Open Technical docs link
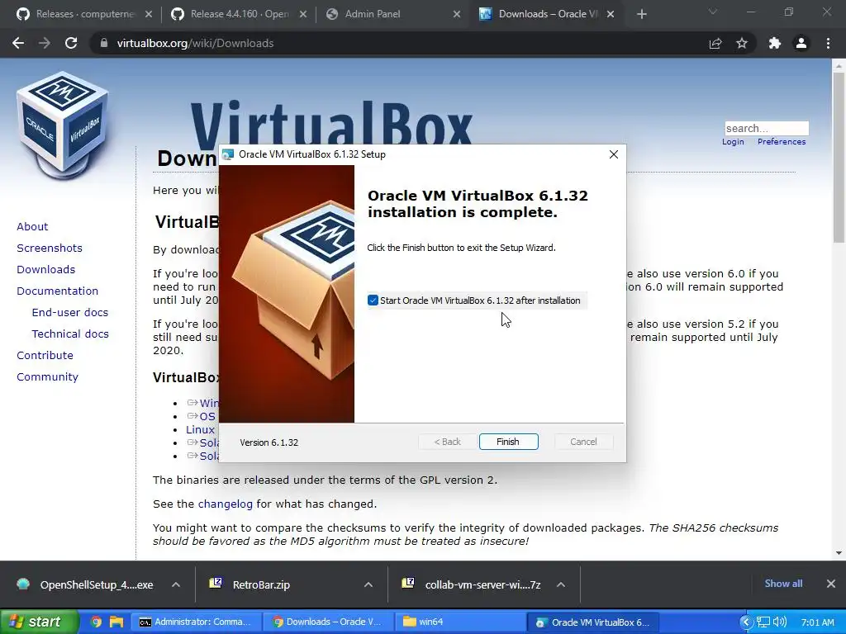Screen dimensions: 846x634 (70, 334)
